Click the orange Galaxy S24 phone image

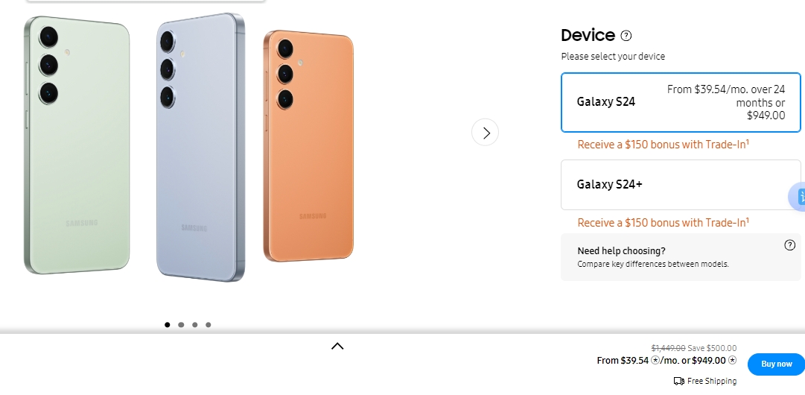308,146
